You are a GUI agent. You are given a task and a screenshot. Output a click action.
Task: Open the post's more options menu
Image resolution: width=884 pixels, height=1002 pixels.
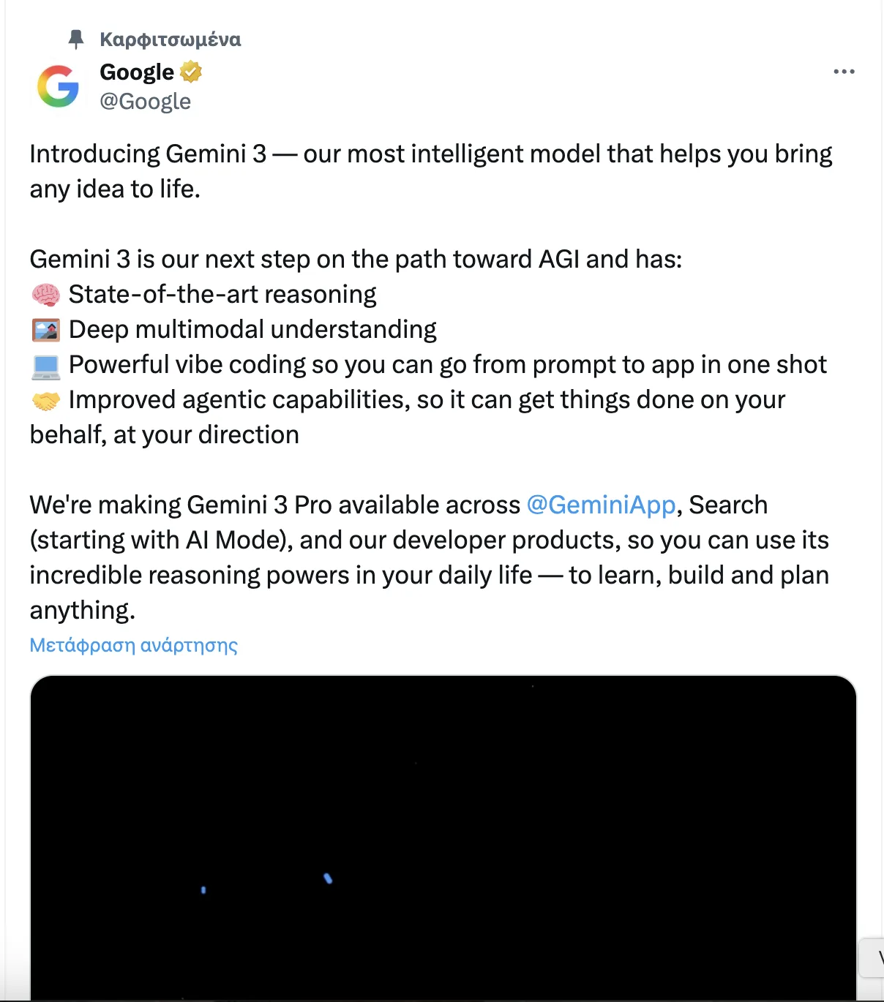[x=844, y=72]
